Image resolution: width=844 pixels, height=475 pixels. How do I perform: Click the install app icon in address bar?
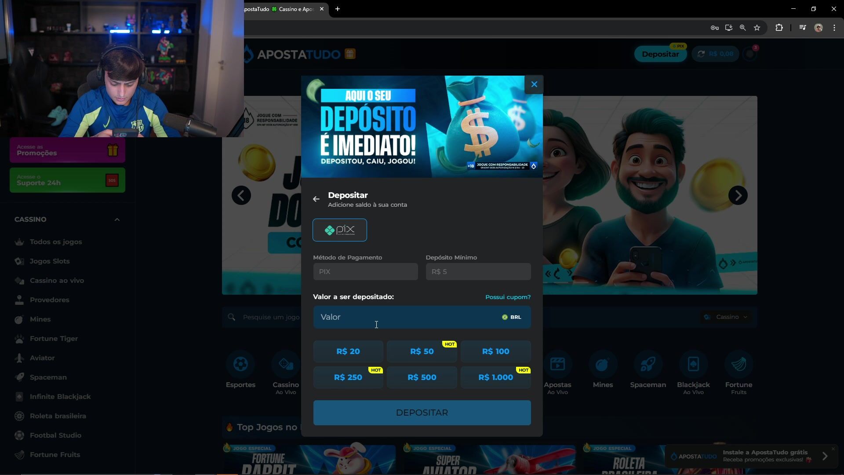[x=729, y=28]
